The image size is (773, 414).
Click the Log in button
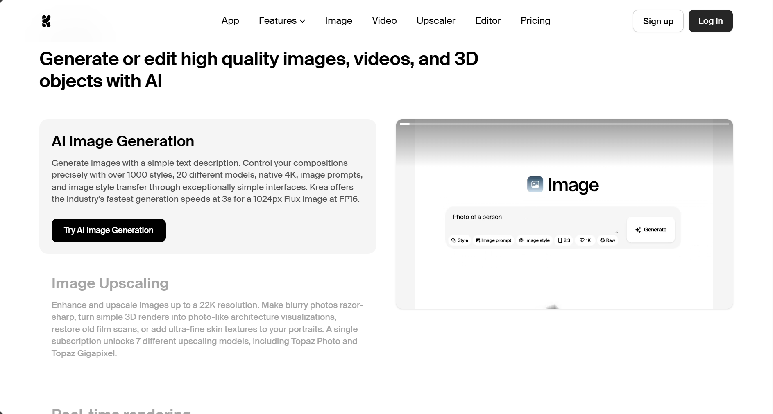click(x=710, y=21)
